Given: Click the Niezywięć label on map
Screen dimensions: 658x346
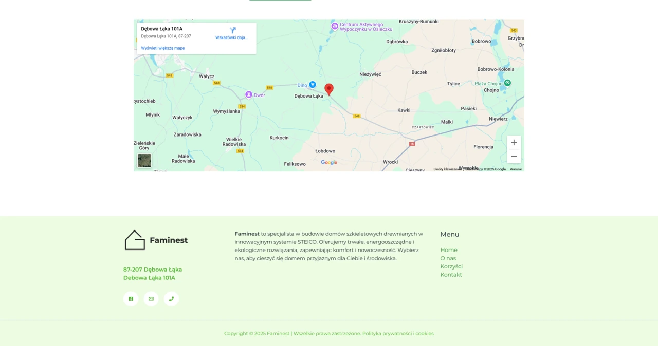Looking at the screenshot, I should coord(370,74).
